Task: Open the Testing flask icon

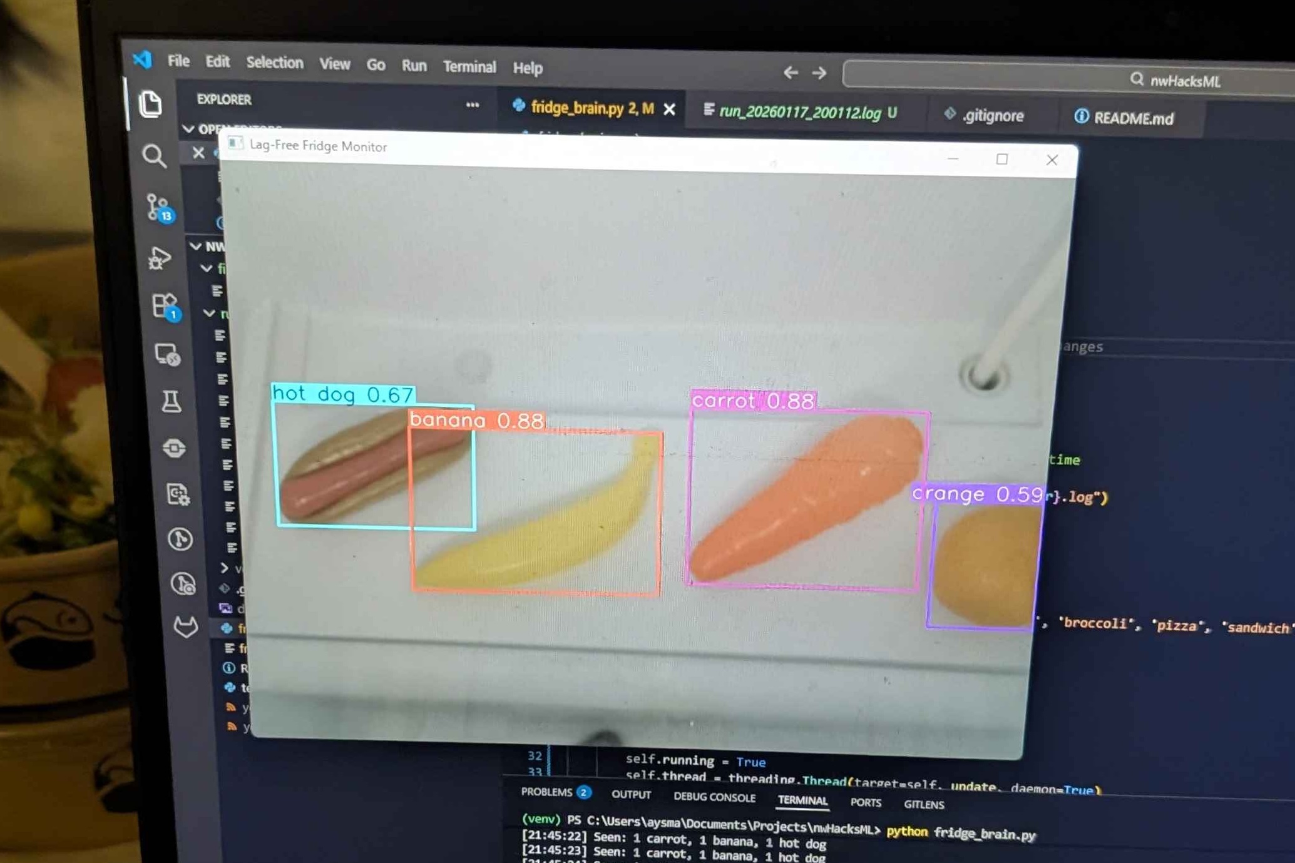Action: [171, 401]
